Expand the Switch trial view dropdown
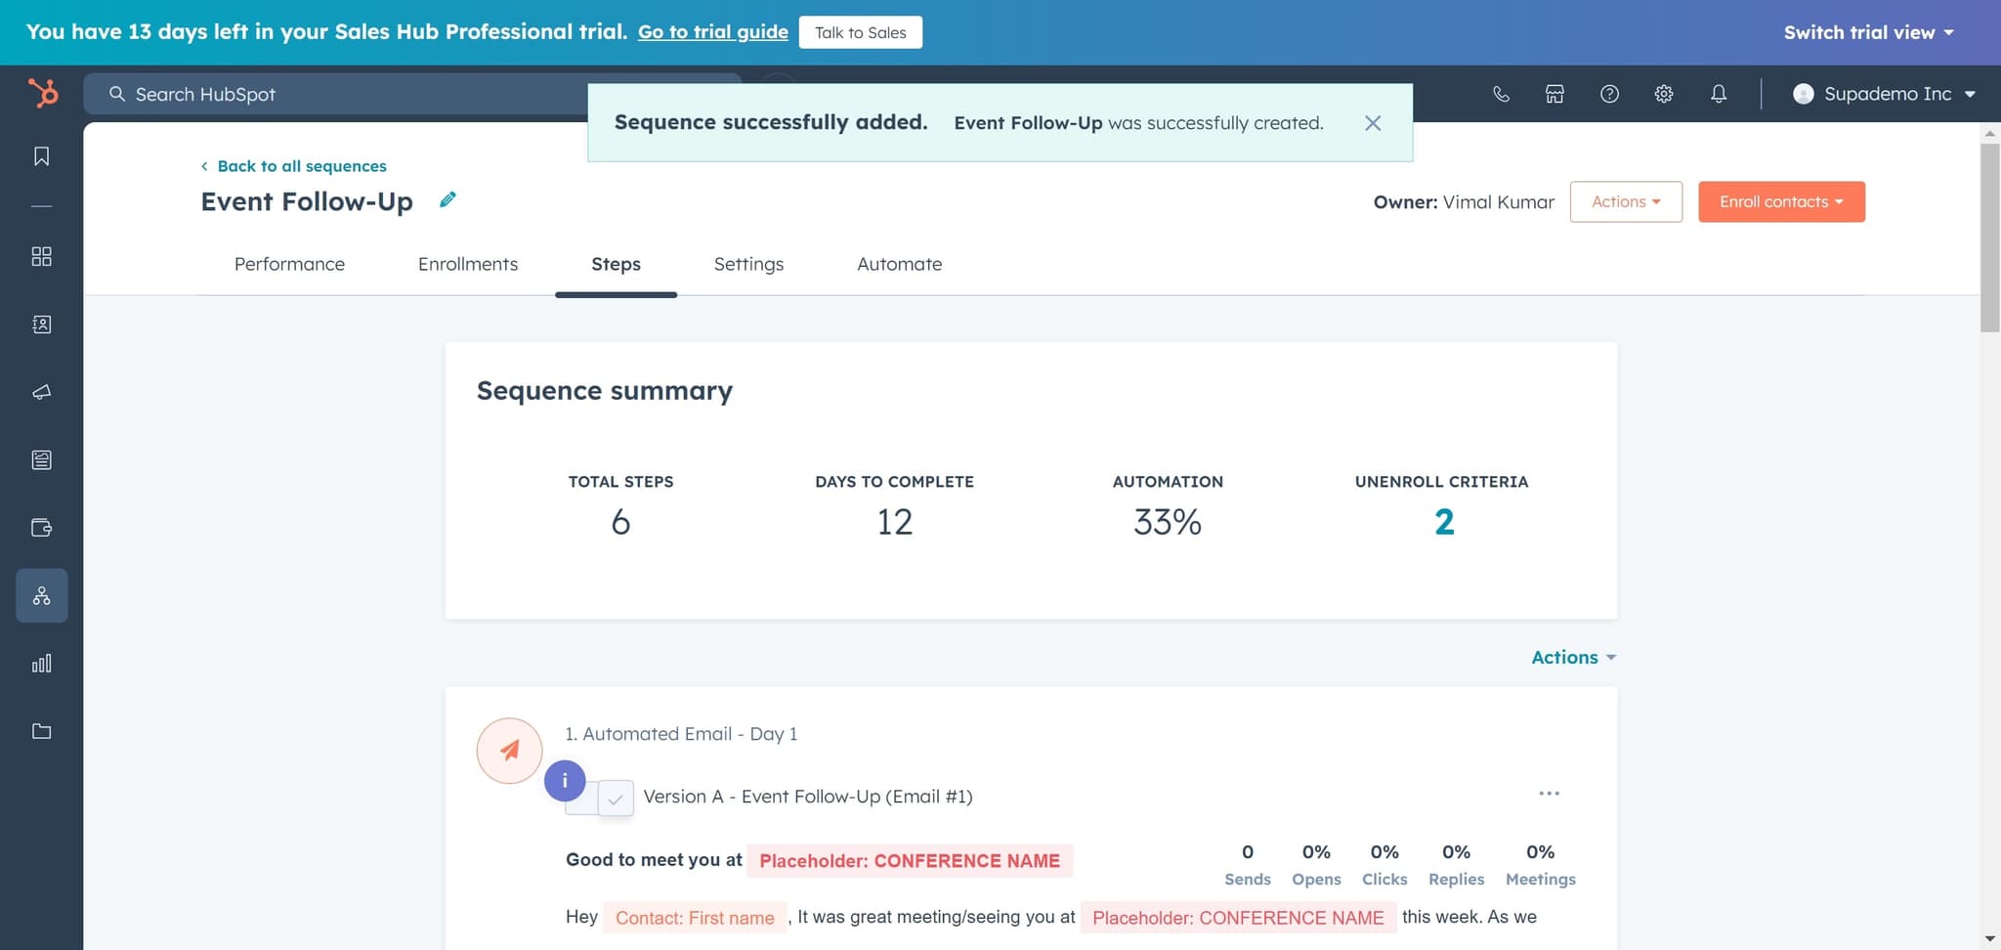The height and width of the screenshot is (950, 2001). [1867, 31]
